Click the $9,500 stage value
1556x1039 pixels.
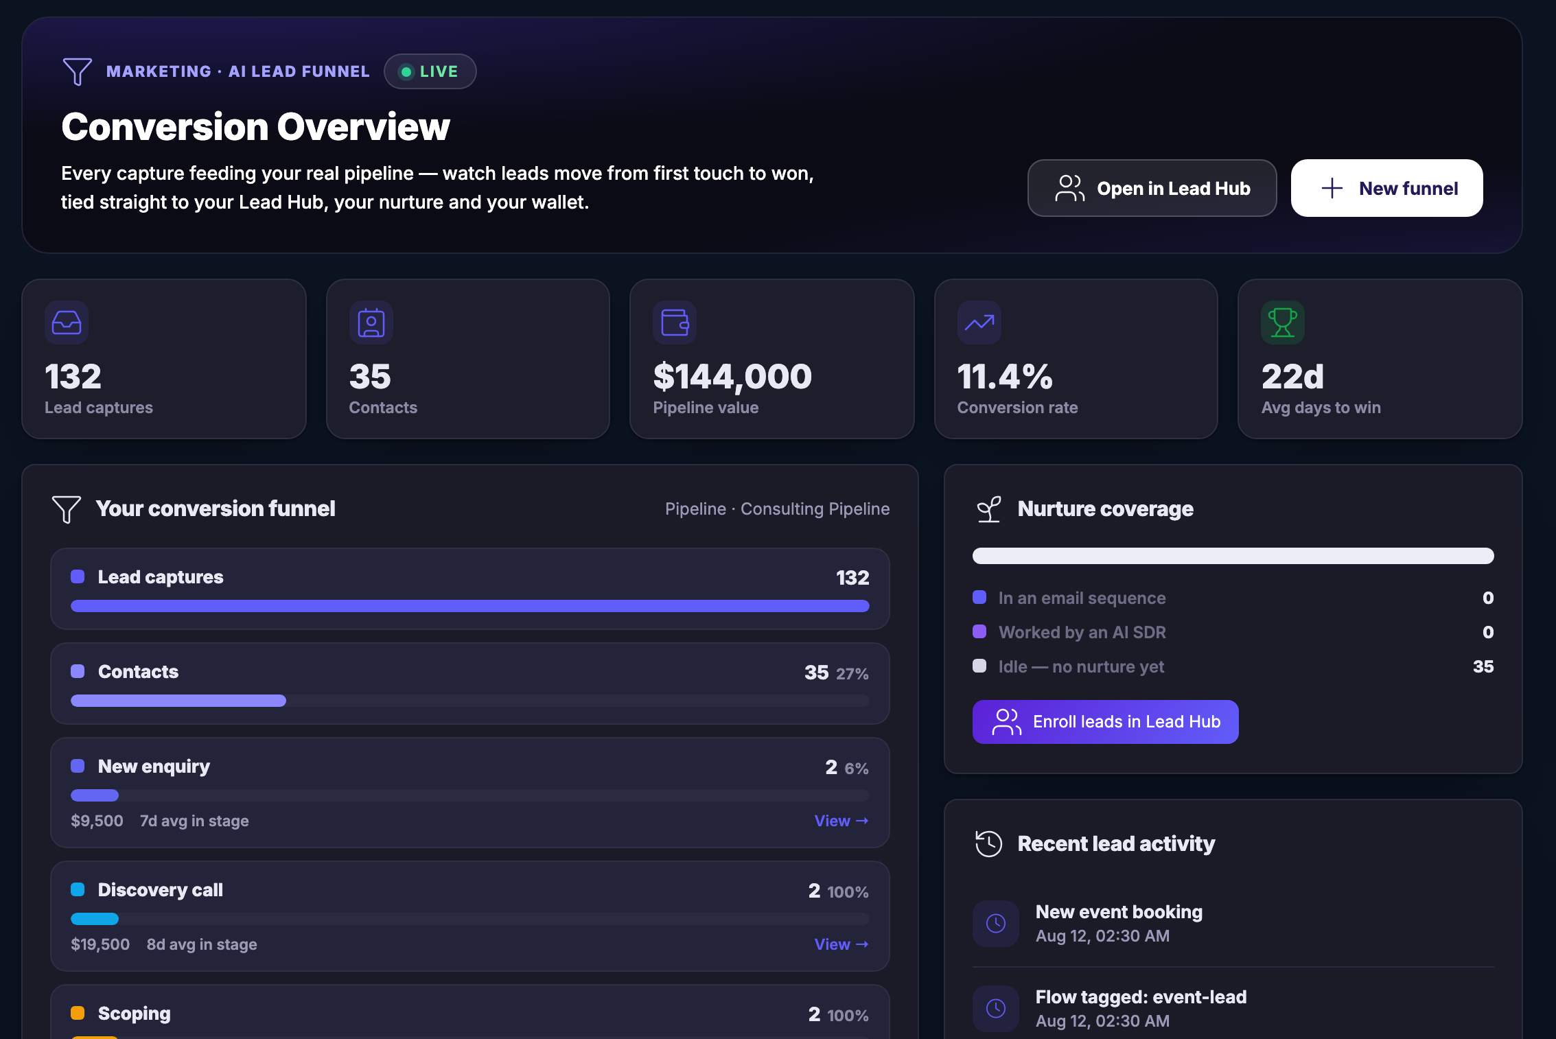pyautogui.click(x=97, y=821)
